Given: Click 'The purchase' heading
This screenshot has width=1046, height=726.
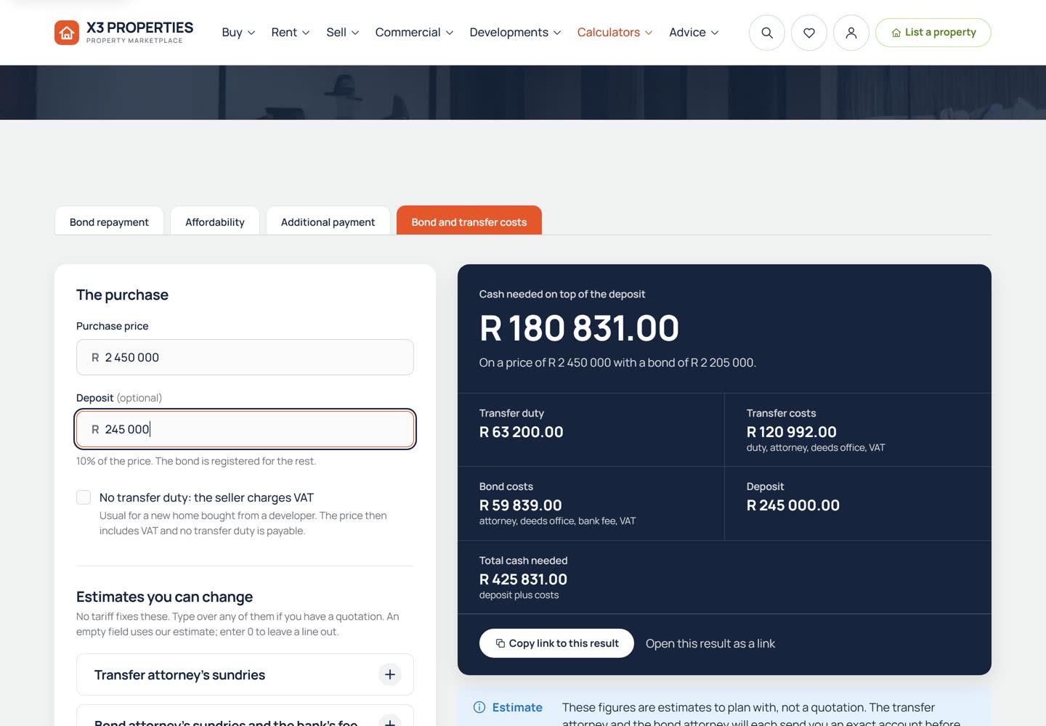Looking at the screenshot, I should click(122, 295).
